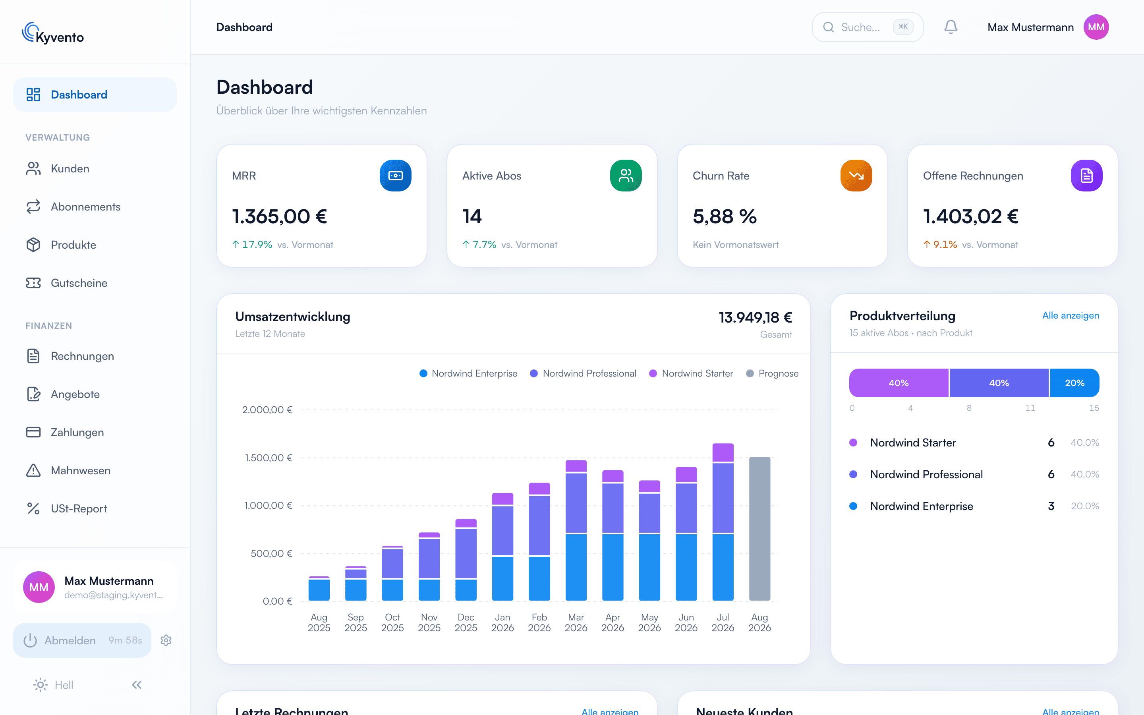The width and height of the screenshot is (1144, 715).
Task: Toggle Nordwind Starter chart legend entry
Action: tap(691, 373)
